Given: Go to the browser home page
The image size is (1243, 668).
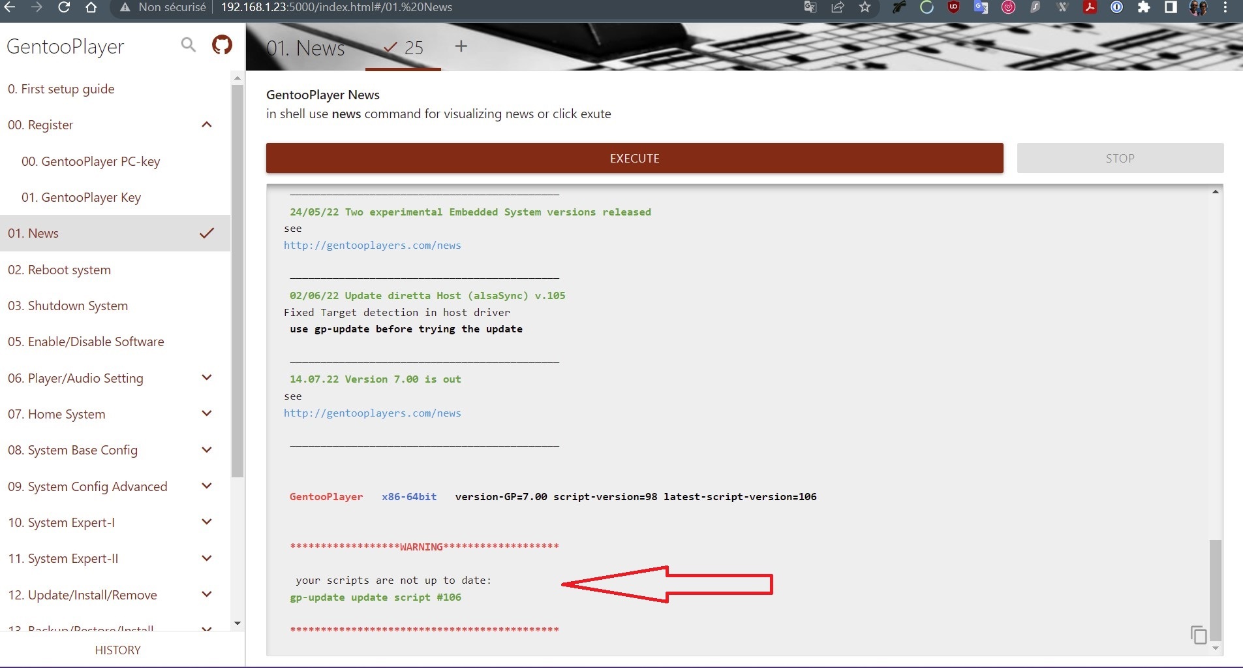Looking at the screenshot, I should (x=91, y=7).
